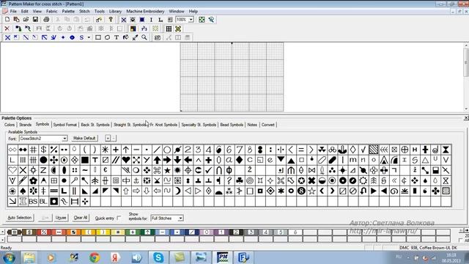Open the File menu

pyautogui.click(x=13, y=11)
